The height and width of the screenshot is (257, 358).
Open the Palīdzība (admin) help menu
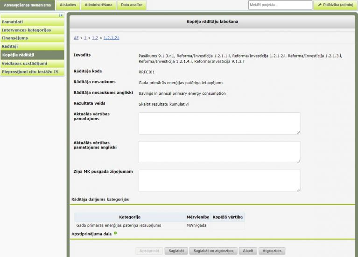tap(335, 5)
